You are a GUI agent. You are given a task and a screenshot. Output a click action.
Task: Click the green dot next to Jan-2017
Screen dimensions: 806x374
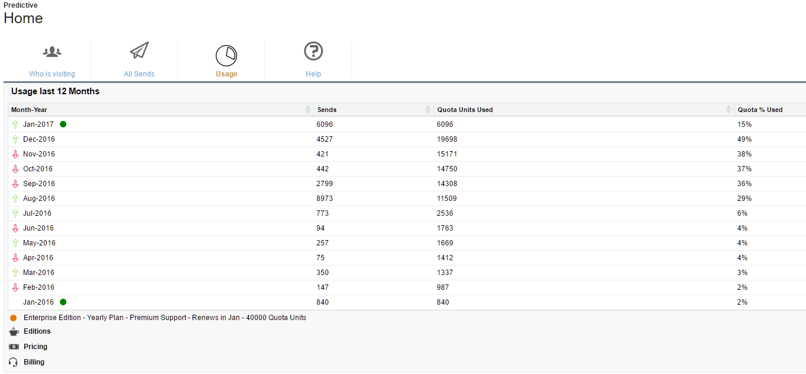[63, 124]
